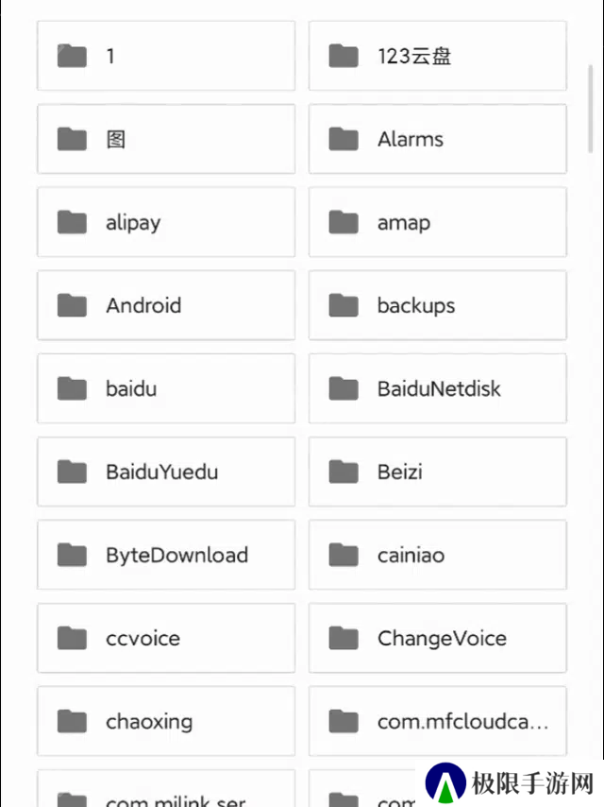Open the folder named 1
Screen dimensions: 604x807
[x=166, y=56]
